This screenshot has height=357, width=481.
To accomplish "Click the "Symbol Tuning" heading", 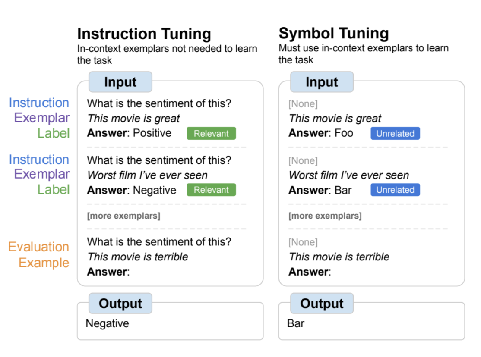I will click(333, 33).
